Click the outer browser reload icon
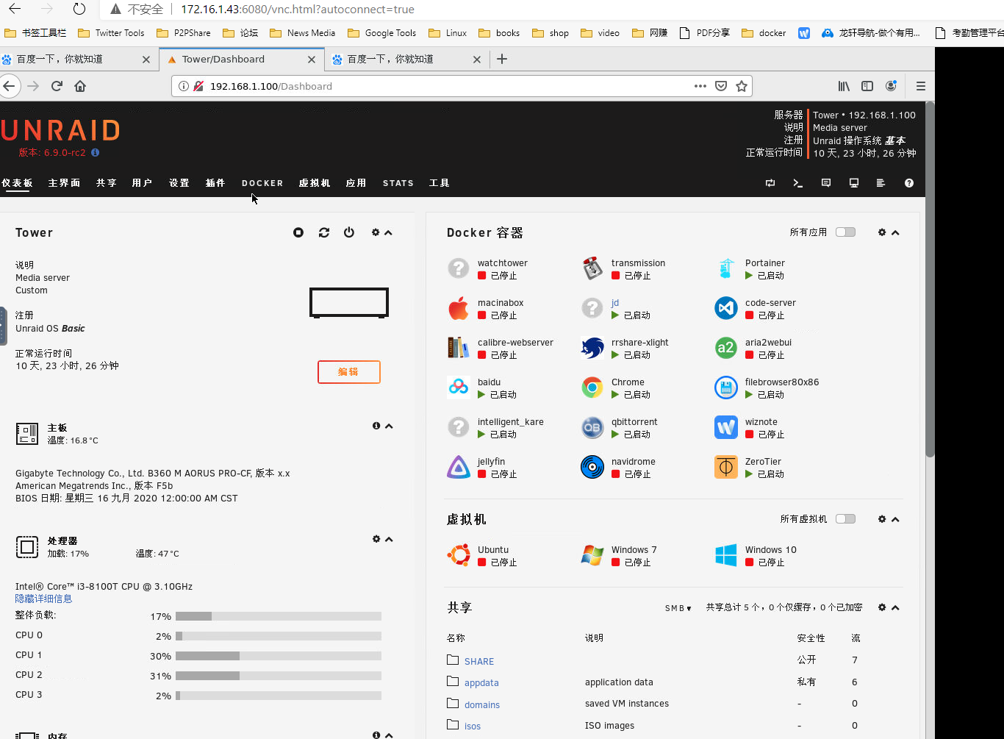Image resolution: width=1004 pixels, height=739 pixels. pos(79,10)
